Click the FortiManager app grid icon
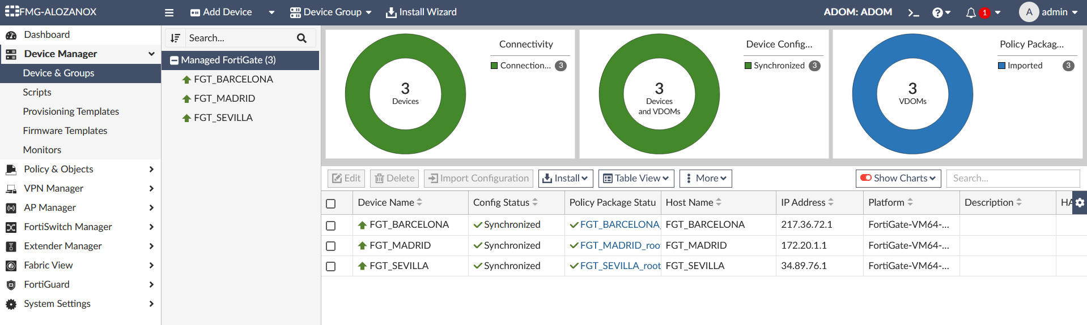This screenshot has height=325, width=1087. coord(12,11)
